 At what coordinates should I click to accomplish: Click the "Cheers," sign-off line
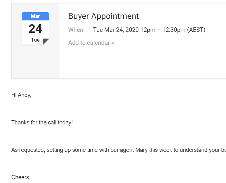click(x=21, y=177)
